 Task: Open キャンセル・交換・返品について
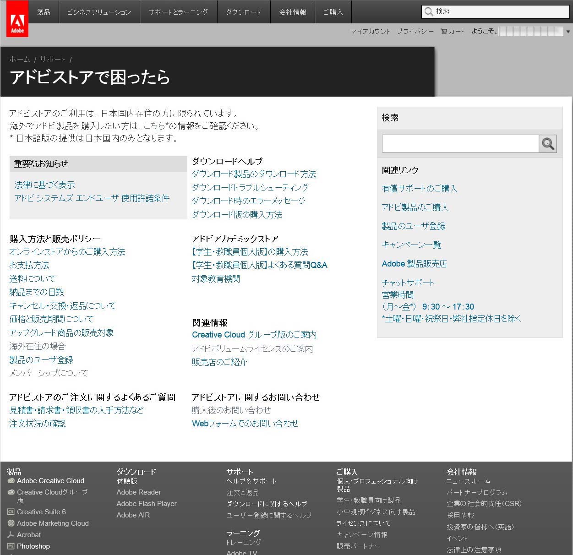point(63,305)
